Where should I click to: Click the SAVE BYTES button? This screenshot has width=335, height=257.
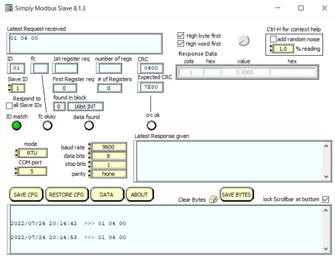click(237, 194)
